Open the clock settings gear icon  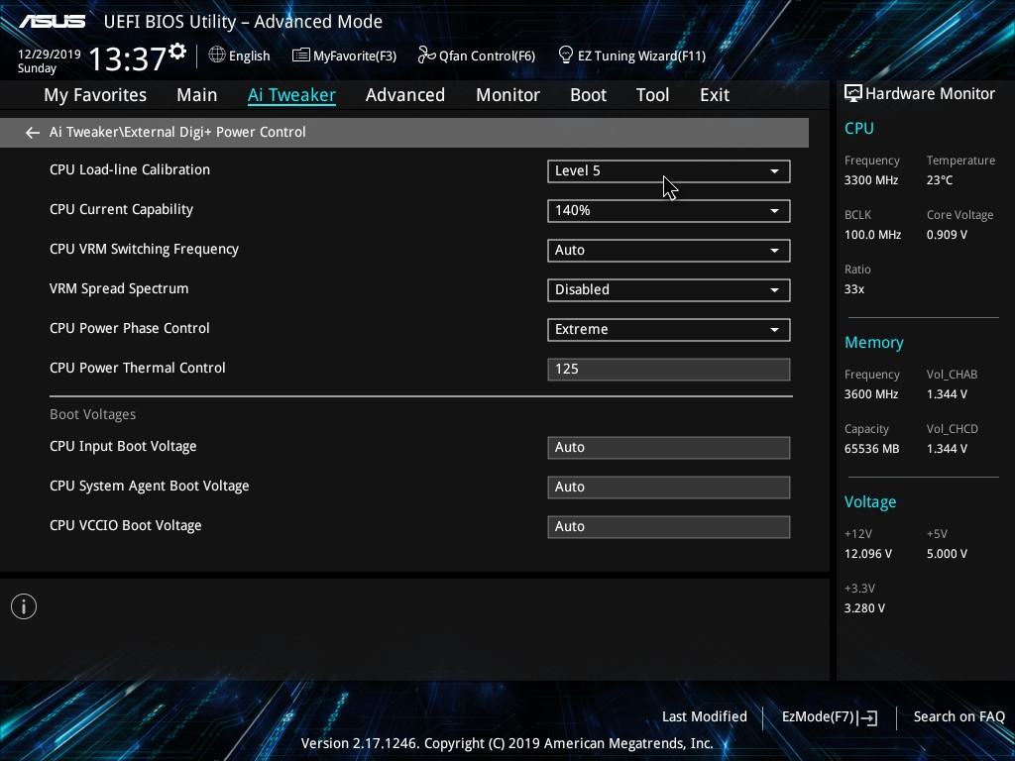[177, 52]
